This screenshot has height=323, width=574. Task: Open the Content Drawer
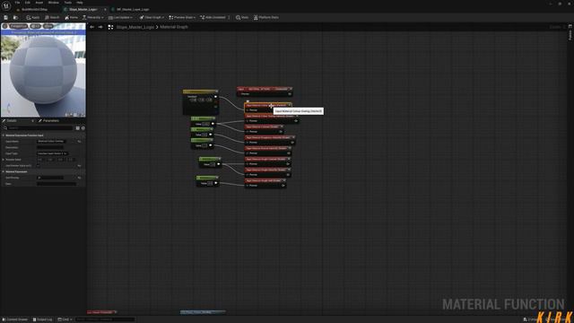point(15,319)
